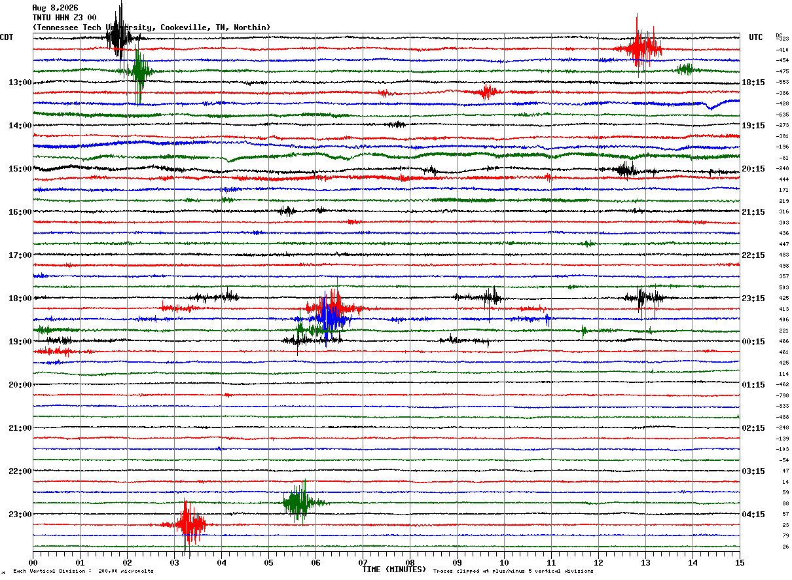Click the traces clipped footnote text
This screenshot has width=792, height=580.
[x=513, y=571]
